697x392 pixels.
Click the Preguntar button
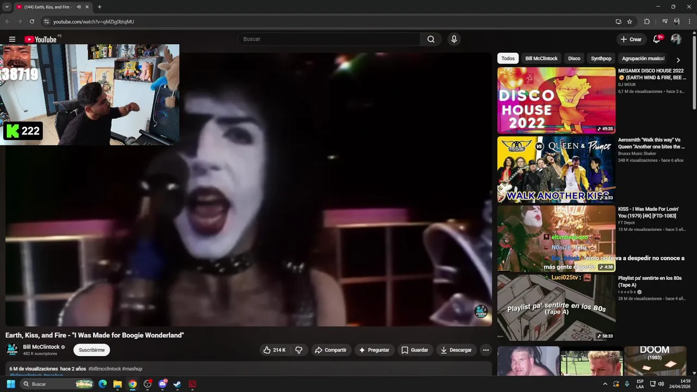[x=374, y=350]
